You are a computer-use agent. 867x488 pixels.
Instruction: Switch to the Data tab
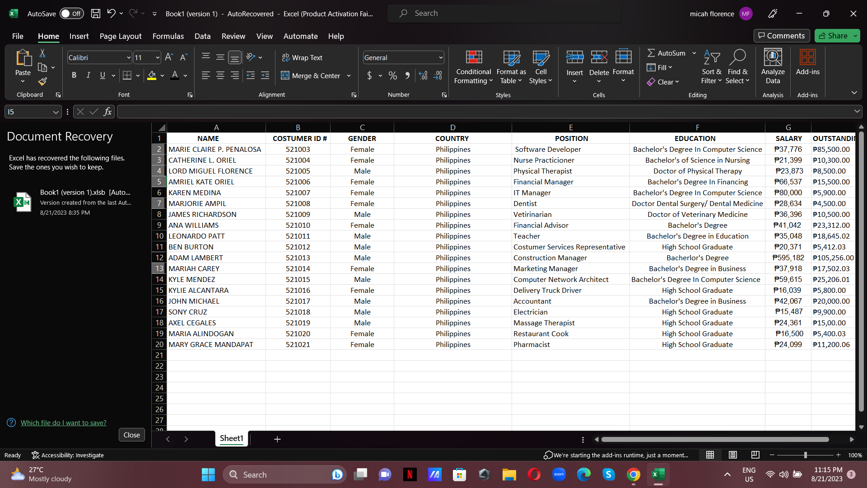[x=202, y=36]
